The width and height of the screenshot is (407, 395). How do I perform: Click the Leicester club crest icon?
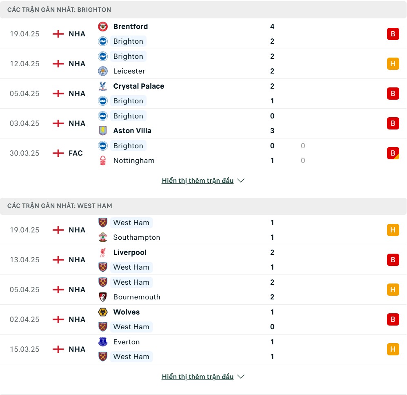[x=103, y=71]
